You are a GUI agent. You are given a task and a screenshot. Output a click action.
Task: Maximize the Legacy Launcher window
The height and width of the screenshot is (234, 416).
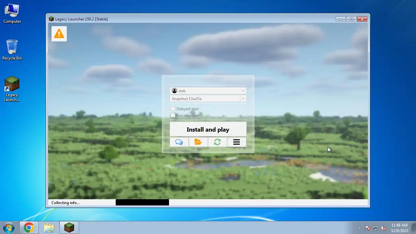[x=351, y=19]
